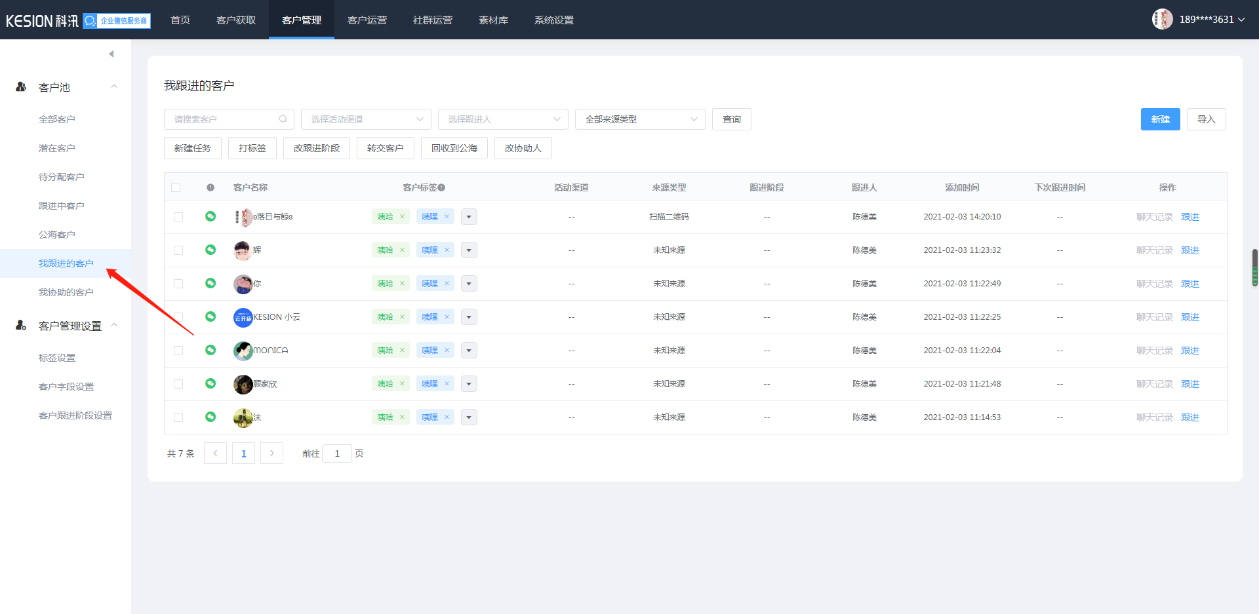1259x614 pixels.
Task: Collapse the sidebar using the triangle icon
Action: coord(111,54)
